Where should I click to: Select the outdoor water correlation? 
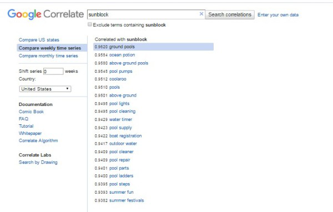click(123, 144)
